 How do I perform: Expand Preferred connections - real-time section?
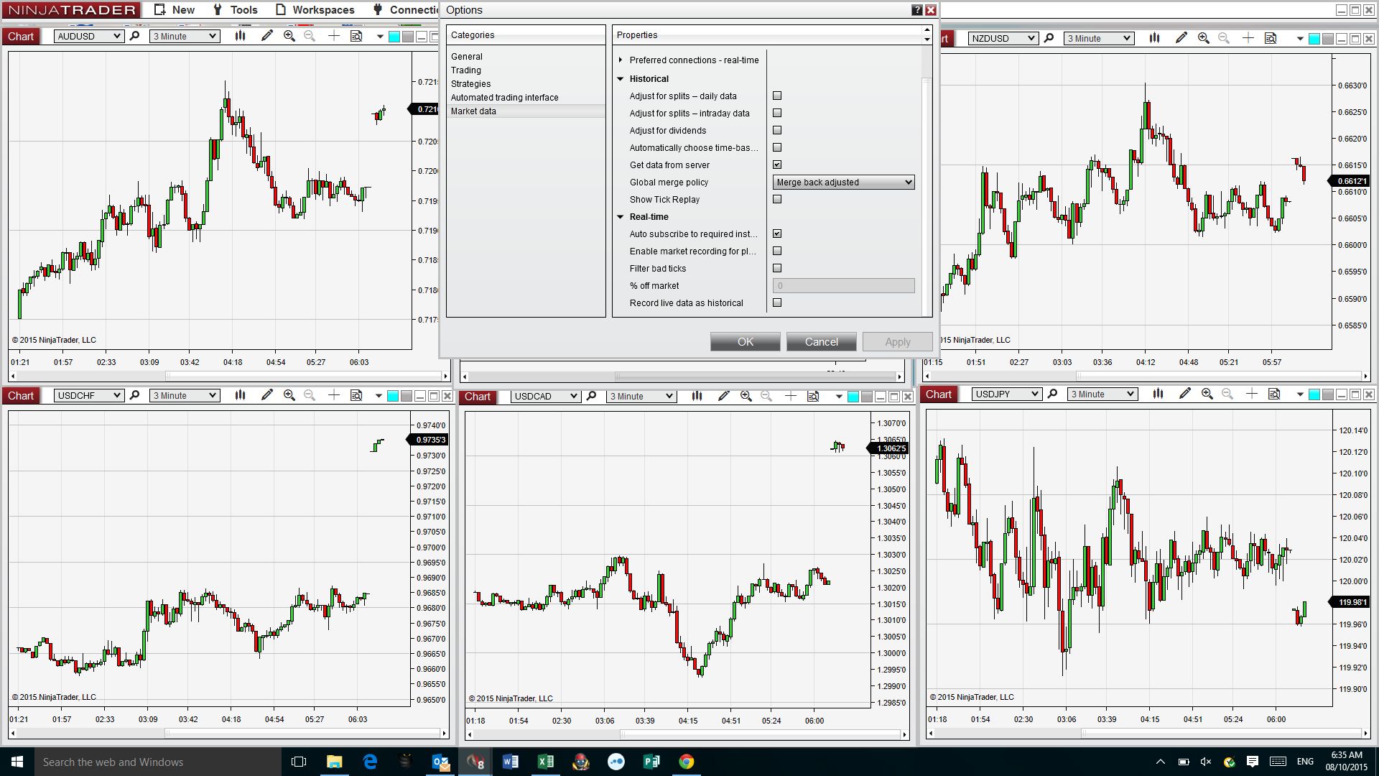click(621, 60)
